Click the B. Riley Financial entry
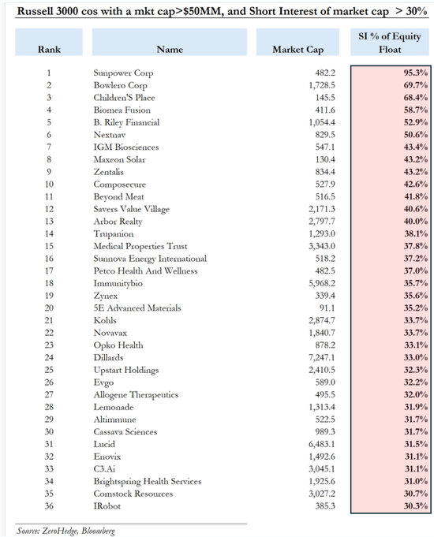This screenshot has height=537, width=434. (x=126, y=122)
